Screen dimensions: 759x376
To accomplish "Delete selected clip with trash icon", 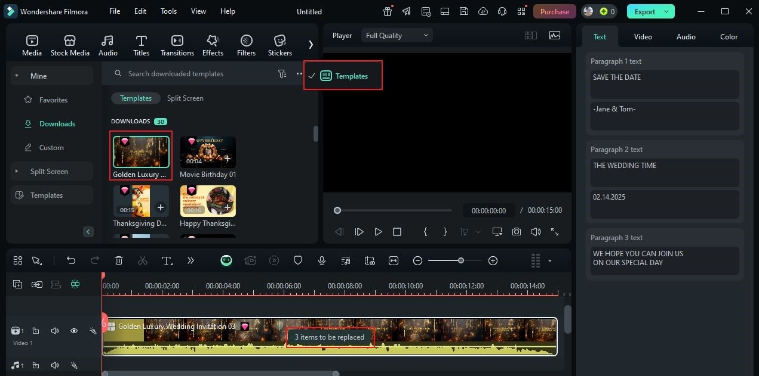I will coord(119,260).
